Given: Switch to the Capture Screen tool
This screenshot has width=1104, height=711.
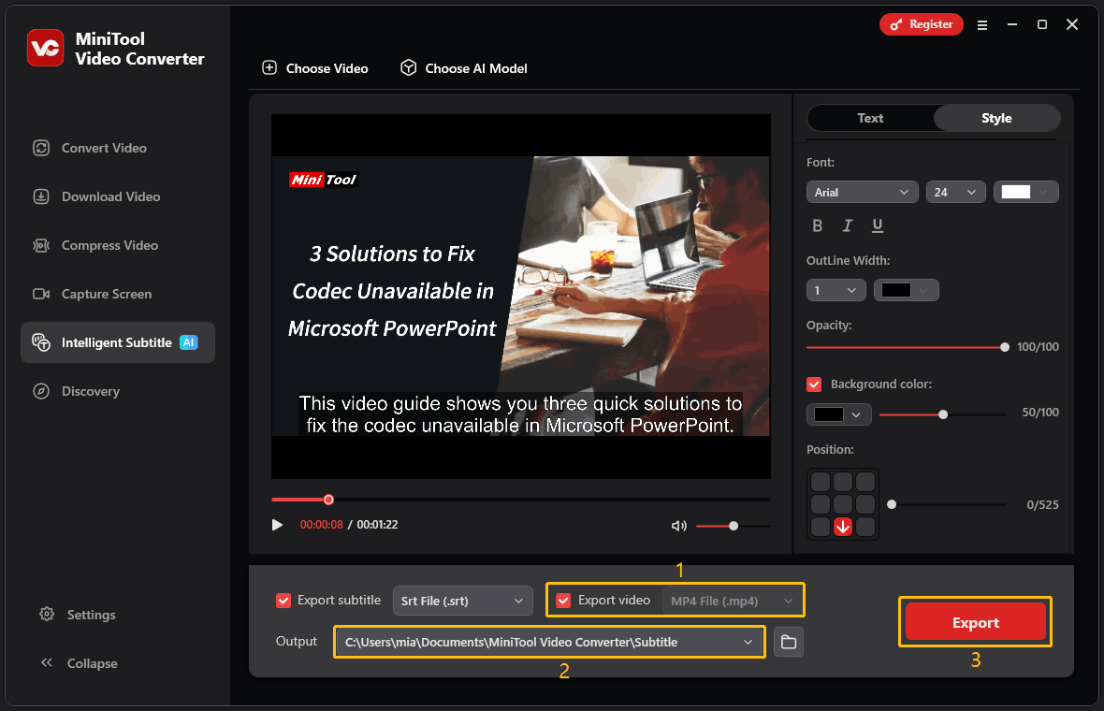Looking at the screenshot, I should tap(106, 294).
